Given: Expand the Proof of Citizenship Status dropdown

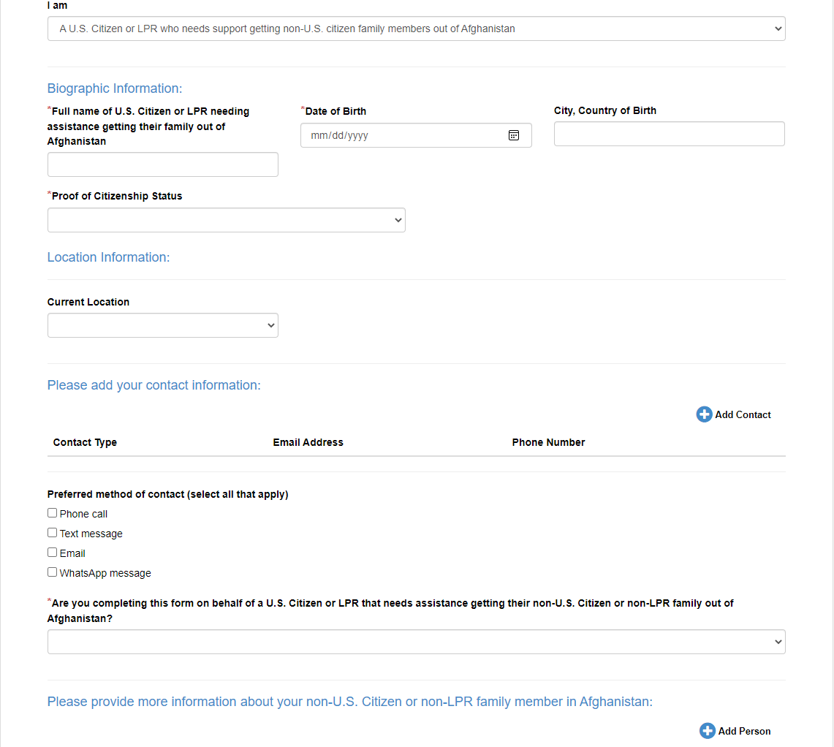Looking at the screenshot, I should point(226,220).
